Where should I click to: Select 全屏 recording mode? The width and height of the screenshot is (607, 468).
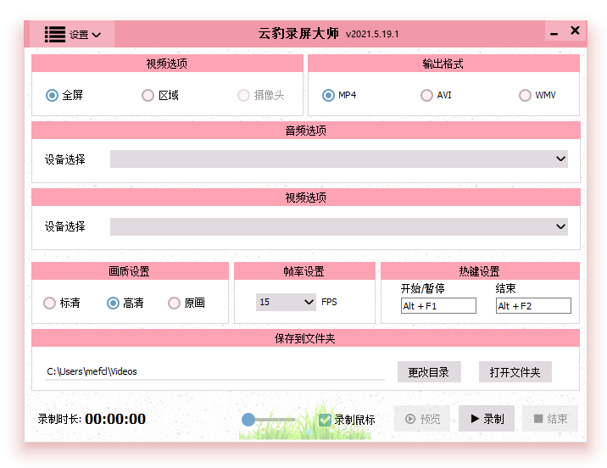pos(52,95)
